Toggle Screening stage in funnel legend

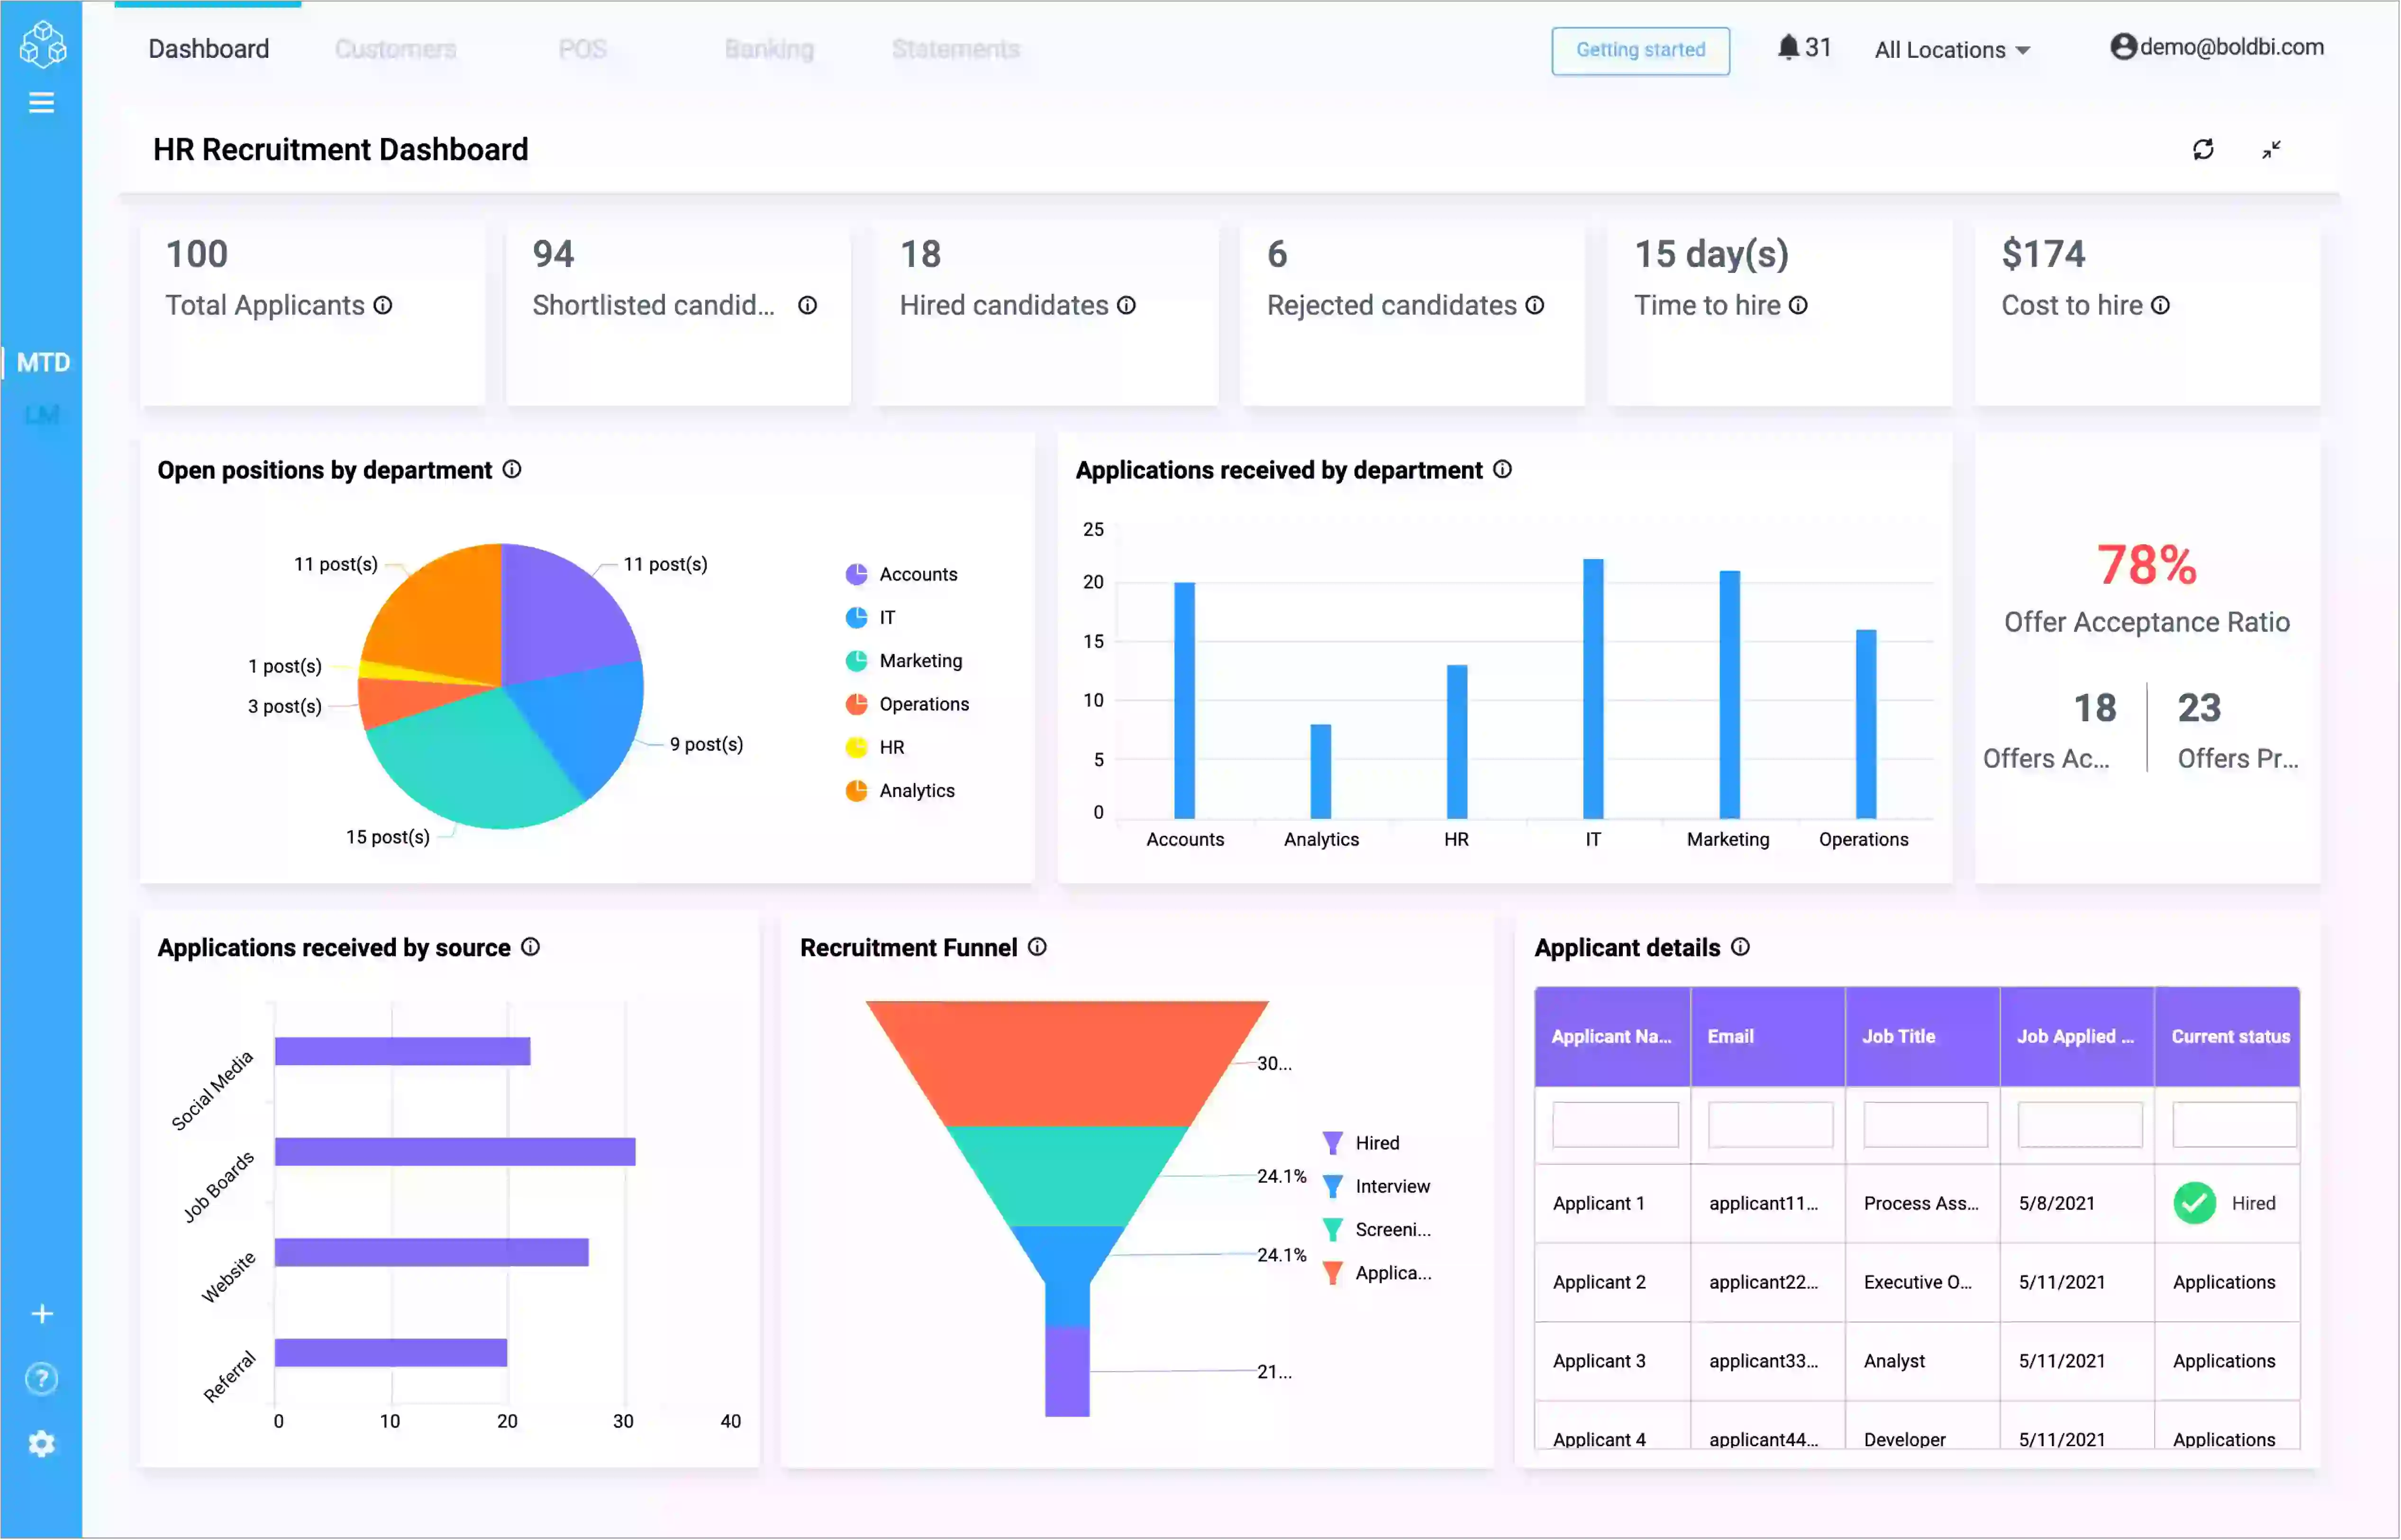(1377, 1230)
